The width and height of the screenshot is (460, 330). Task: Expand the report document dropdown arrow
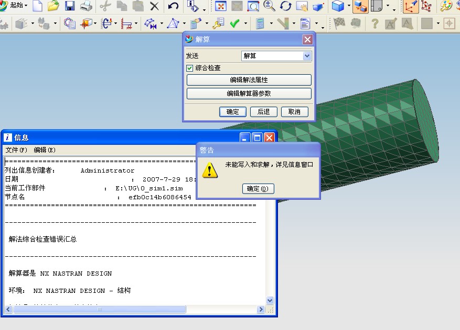(316, 24)
